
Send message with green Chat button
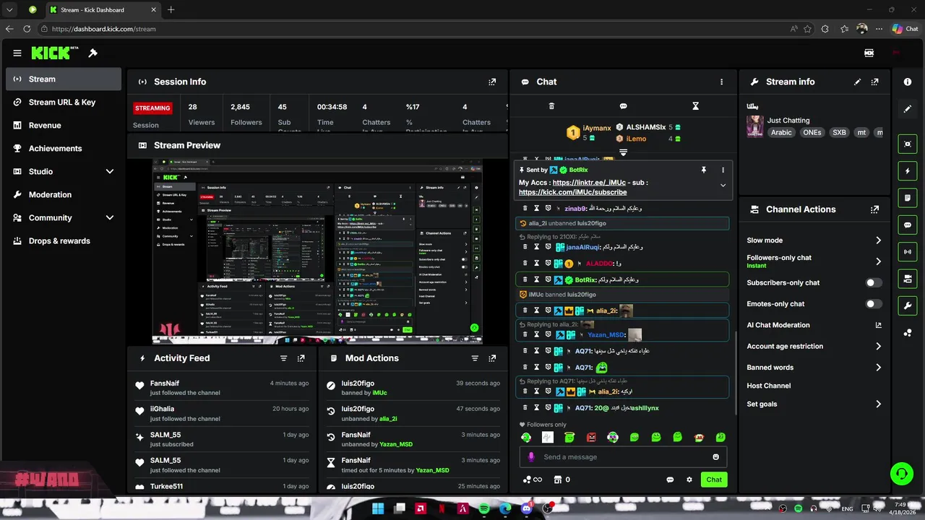pyautogui.click(x=714, y=480)
